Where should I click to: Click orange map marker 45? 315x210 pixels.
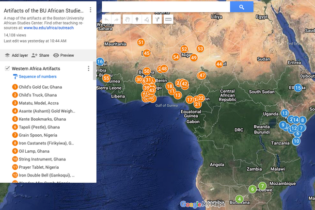tap(147, 53)
